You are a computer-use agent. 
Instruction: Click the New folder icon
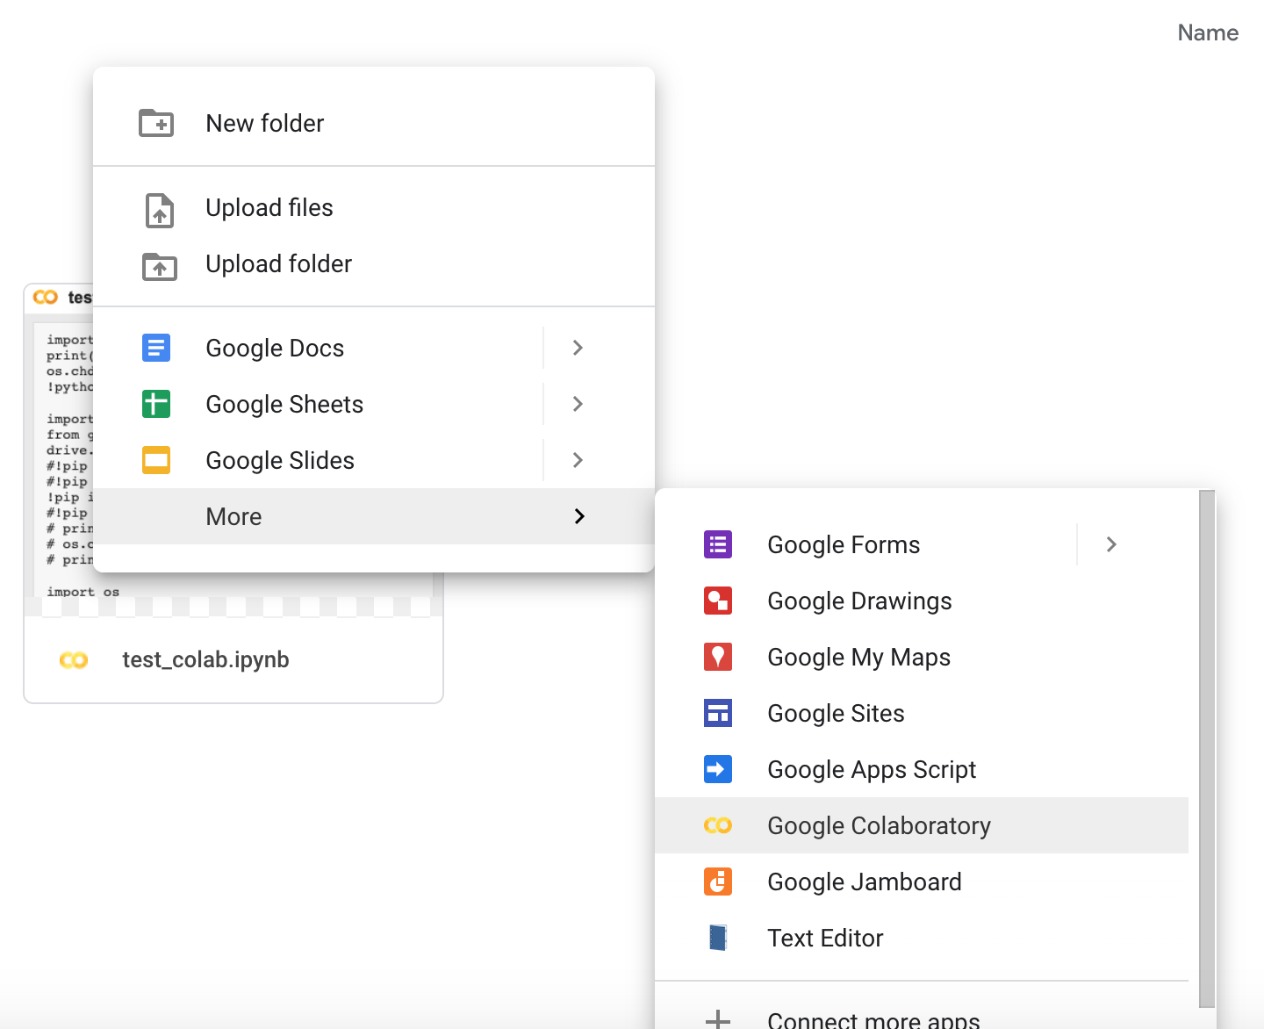[x=156, y=123]
